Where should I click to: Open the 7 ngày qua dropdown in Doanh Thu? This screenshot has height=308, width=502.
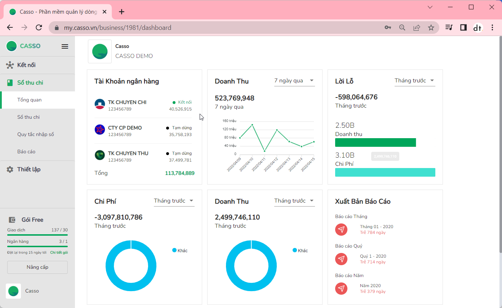pyautogui.click(x=294, y=81)
